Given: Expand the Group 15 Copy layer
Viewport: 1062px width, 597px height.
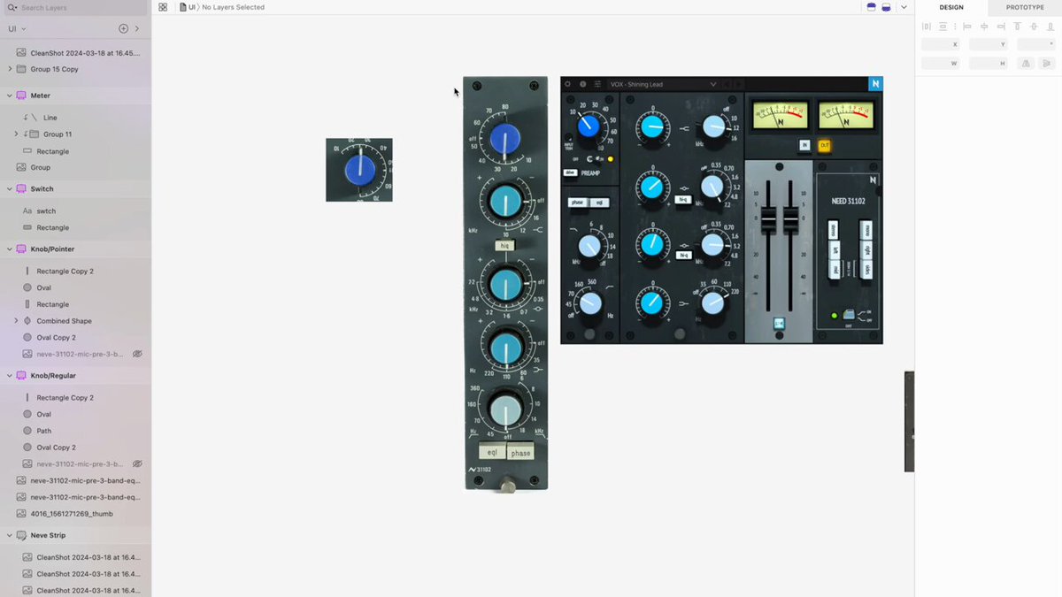Looking at the screenshot, I should 10,69.
